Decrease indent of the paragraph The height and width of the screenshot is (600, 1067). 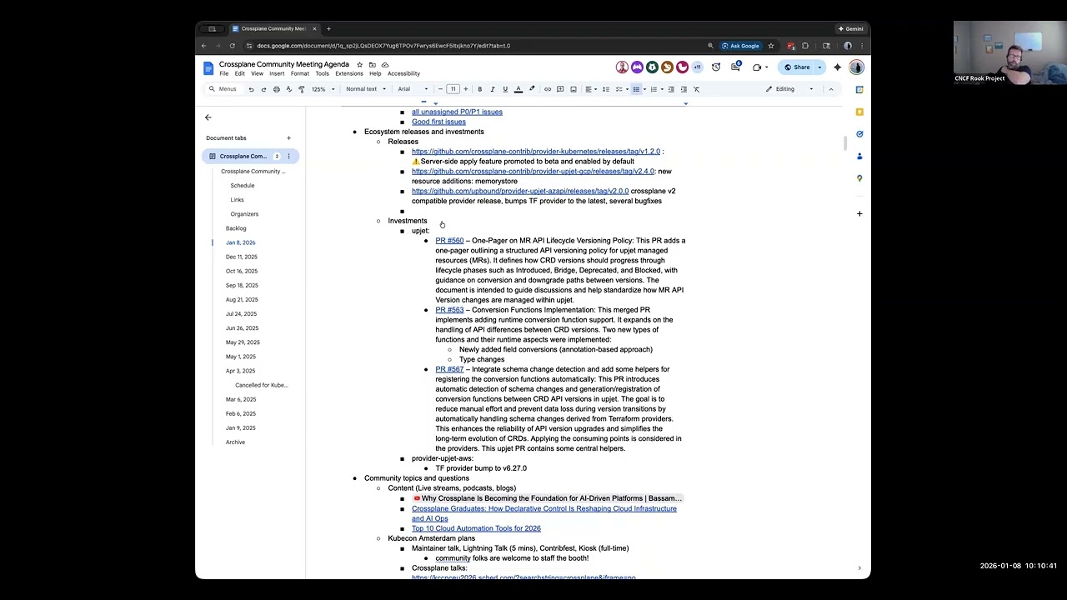point(671,89)
